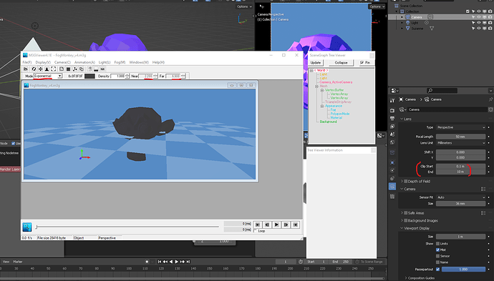Expand the Depth of Field panel

click(402, 181)
